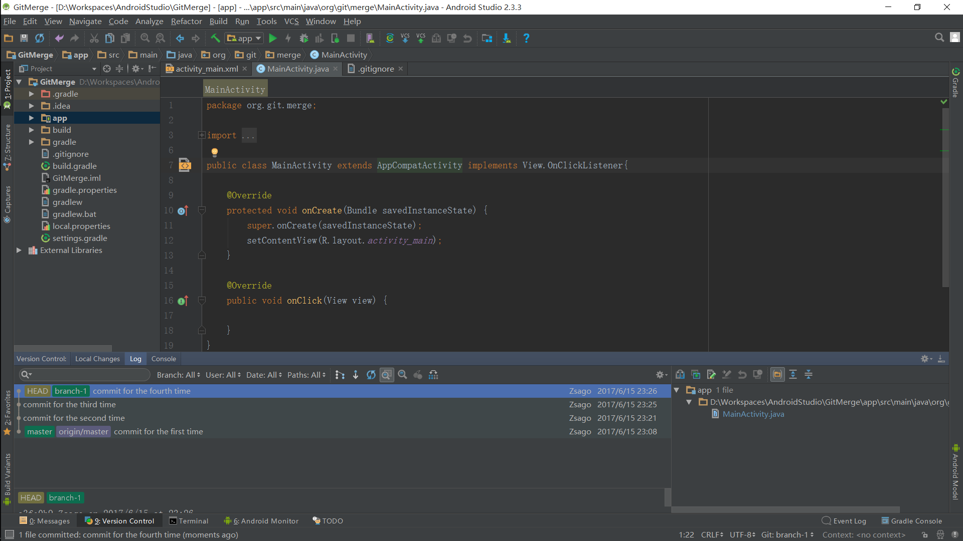This screenshot has width=963, height=541.
Task: Click the merge breadcrumb in navigation bar
Action: pos(283,55)
